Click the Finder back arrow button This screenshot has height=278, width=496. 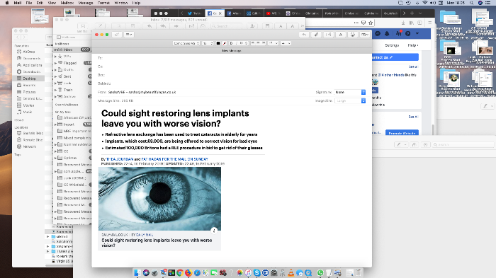18,37
